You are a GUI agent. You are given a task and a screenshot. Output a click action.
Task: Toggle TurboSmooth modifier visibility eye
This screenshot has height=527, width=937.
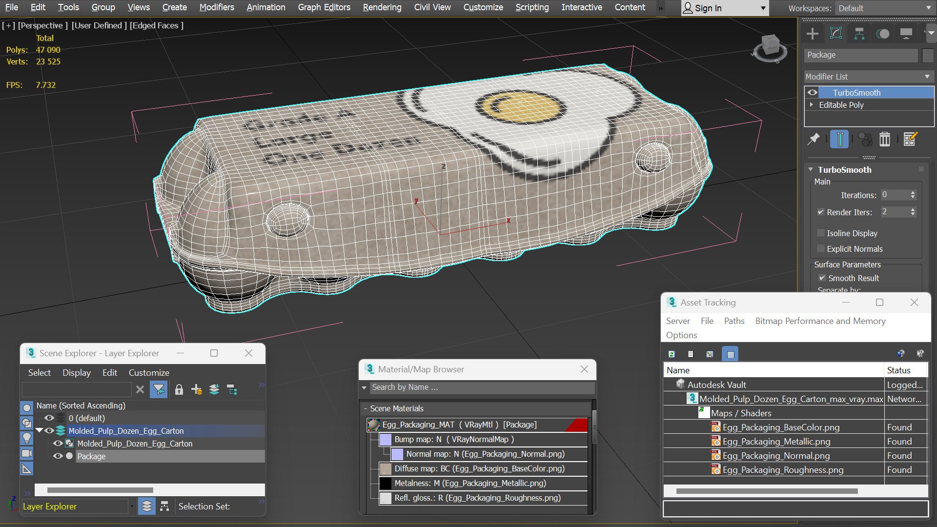tap(813, 93)
